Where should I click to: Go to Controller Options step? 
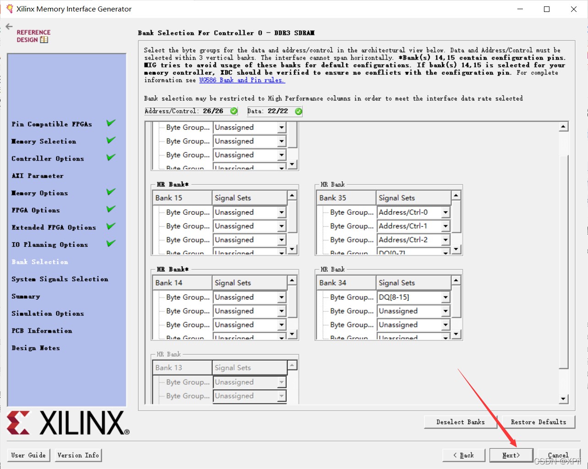(48, 159)
